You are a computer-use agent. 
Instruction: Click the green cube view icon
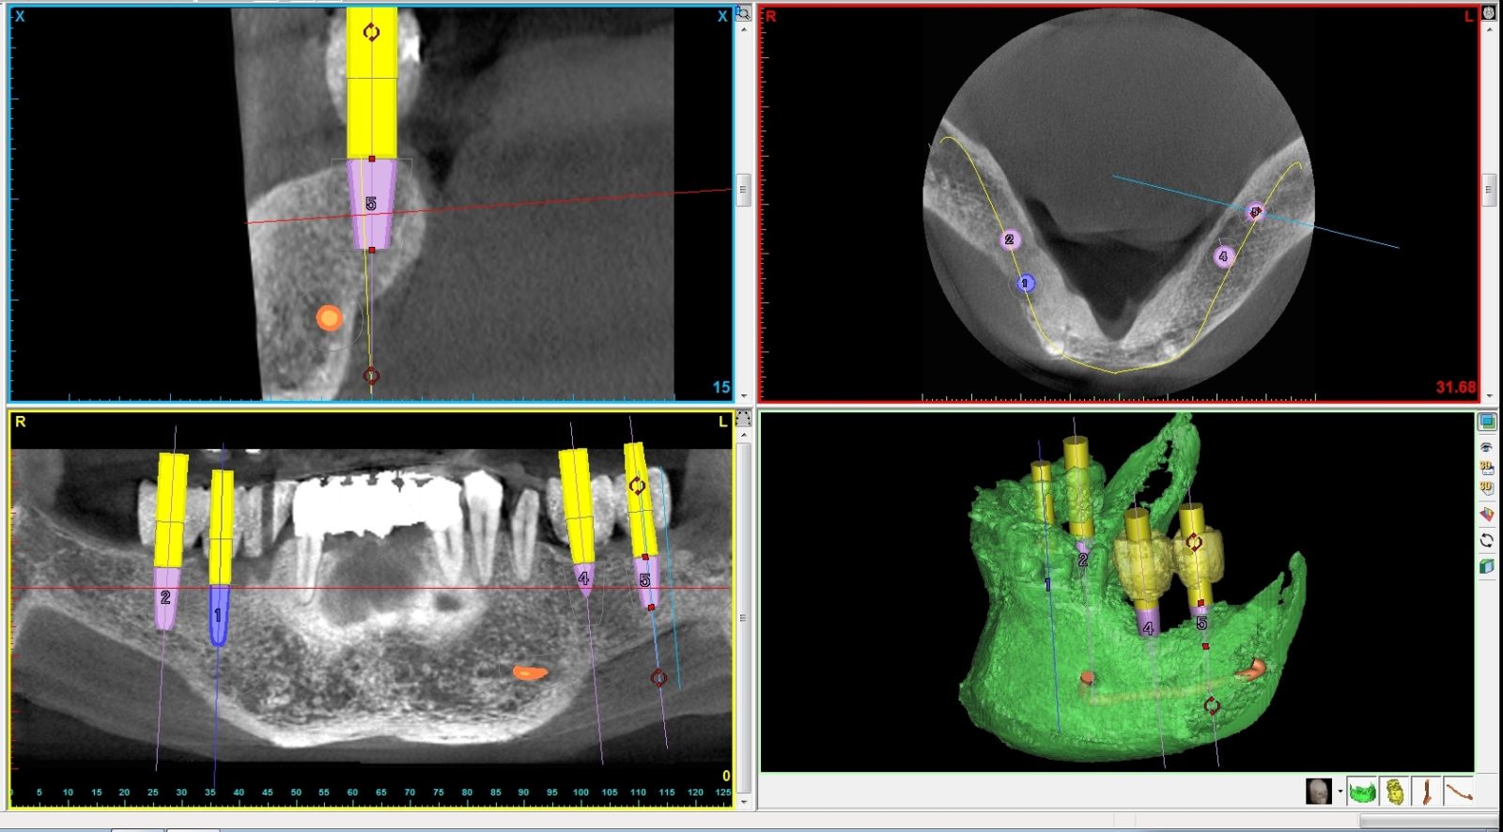click(x=1487, y=566)
